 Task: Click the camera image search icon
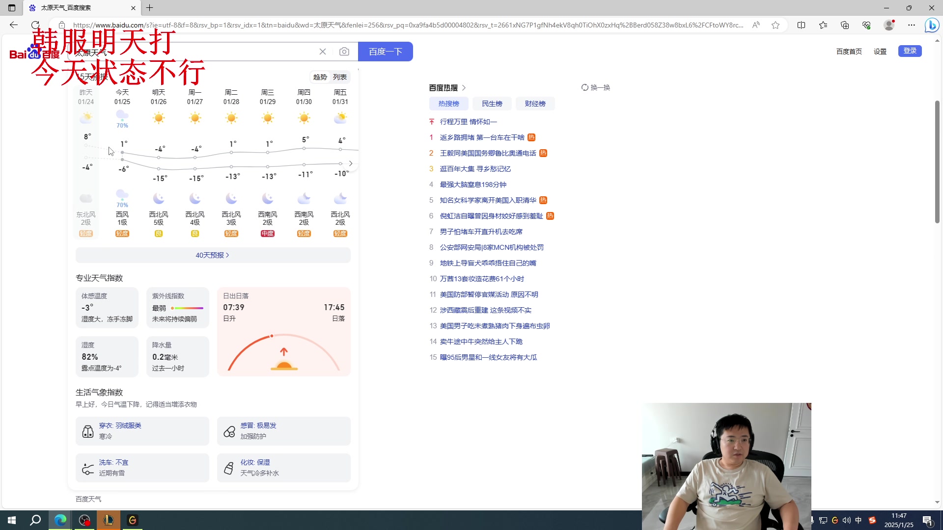click(344, 52)
